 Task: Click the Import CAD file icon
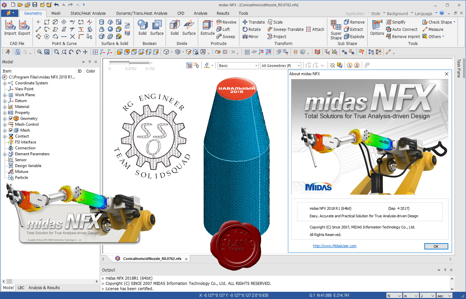coord(10,28)
